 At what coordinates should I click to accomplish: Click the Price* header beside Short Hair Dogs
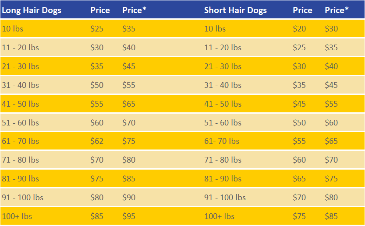pyautogui.click(x=337, y=10)
